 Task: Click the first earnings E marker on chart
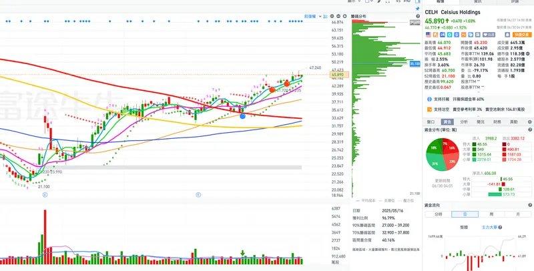45,195
